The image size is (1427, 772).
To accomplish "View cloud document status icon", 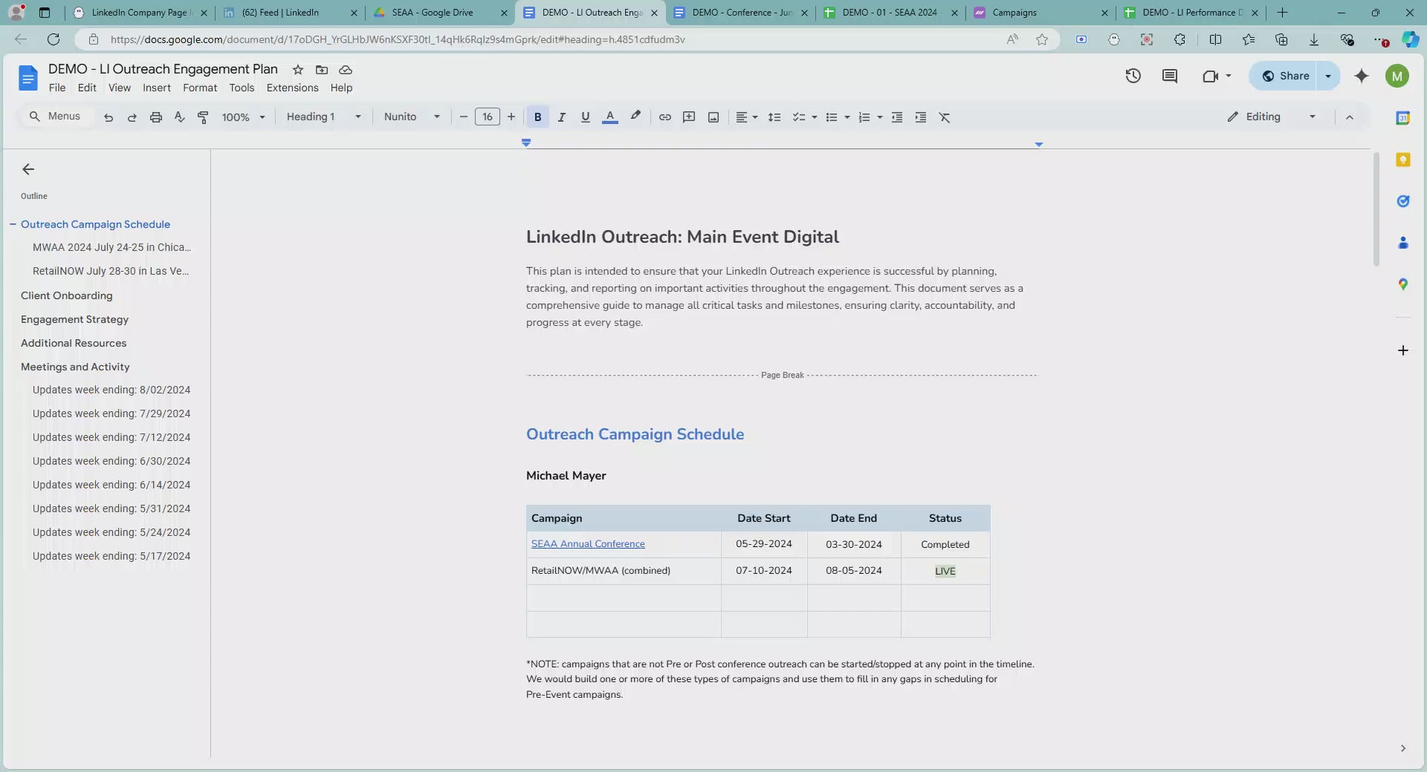I will (346, 70).
